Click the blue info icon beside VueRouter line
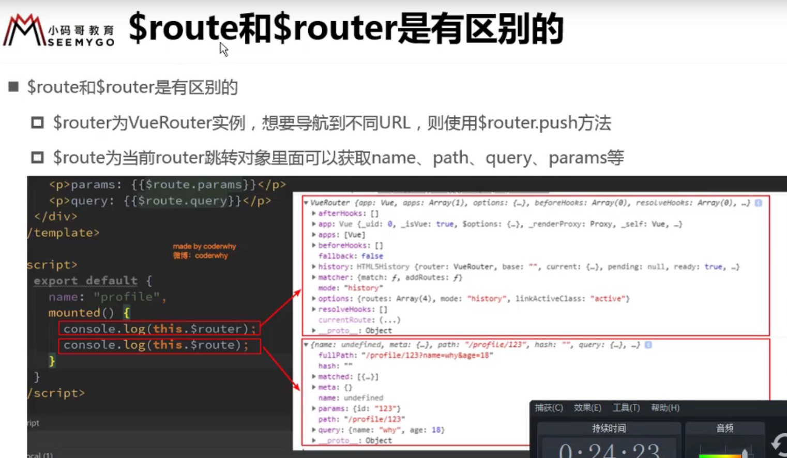Screen dimensions: 787x458 click(759, 203)
